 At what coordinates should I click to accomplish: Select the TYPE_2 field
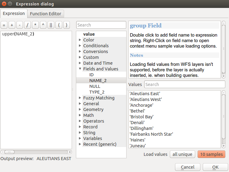point(97,92)
